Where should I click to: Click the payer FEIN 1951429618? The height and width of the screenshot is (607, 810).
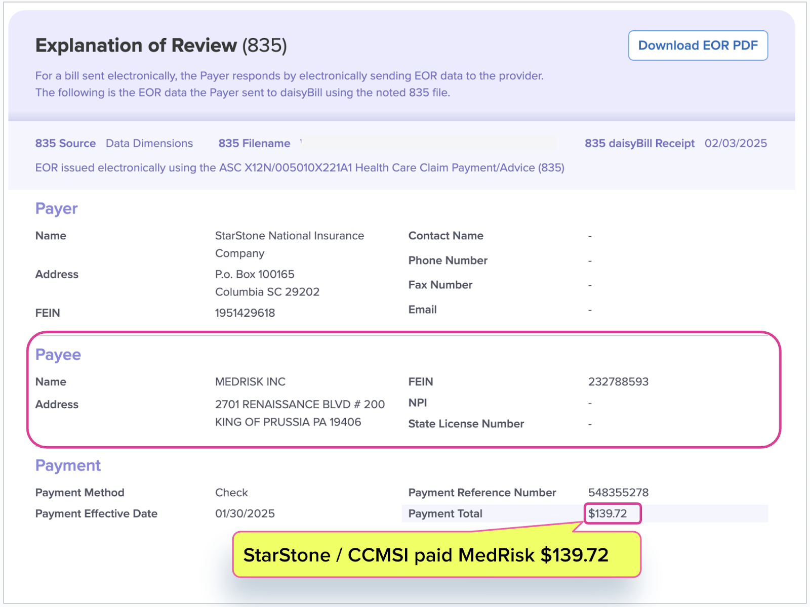[x=245, y=313]
